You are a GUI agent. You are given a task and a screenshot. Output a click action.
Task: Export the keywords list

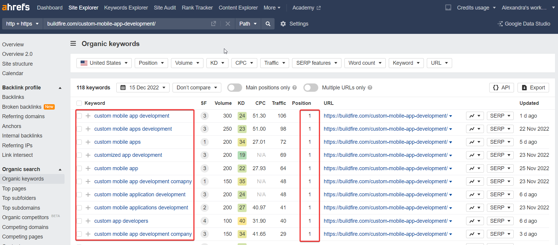pos(533,88)
